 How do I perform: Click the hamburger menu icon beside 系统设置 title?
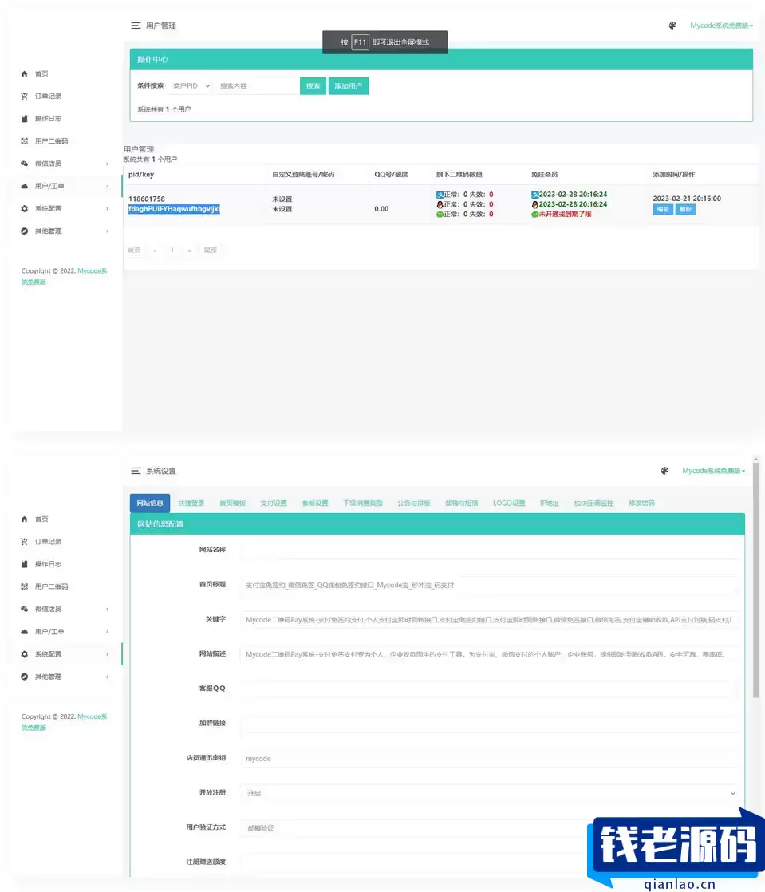(136, 471)
